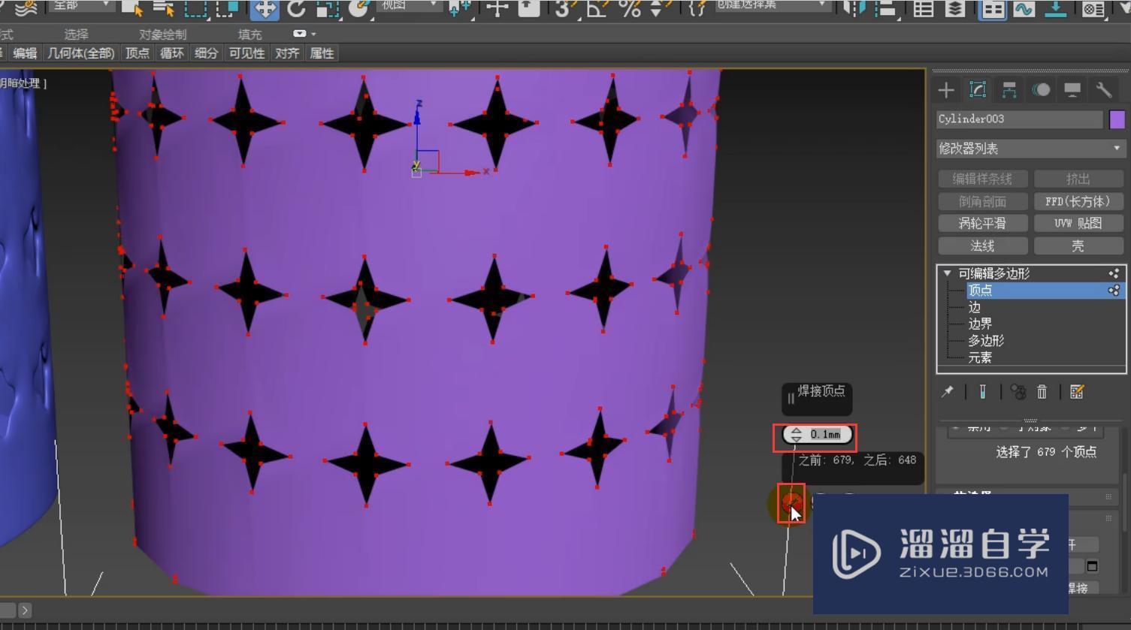Image resolution: width=1131 pixels, height=630 pixels.
Task: Click the small window icon beside the weld field
Action: coord(1093,565)
